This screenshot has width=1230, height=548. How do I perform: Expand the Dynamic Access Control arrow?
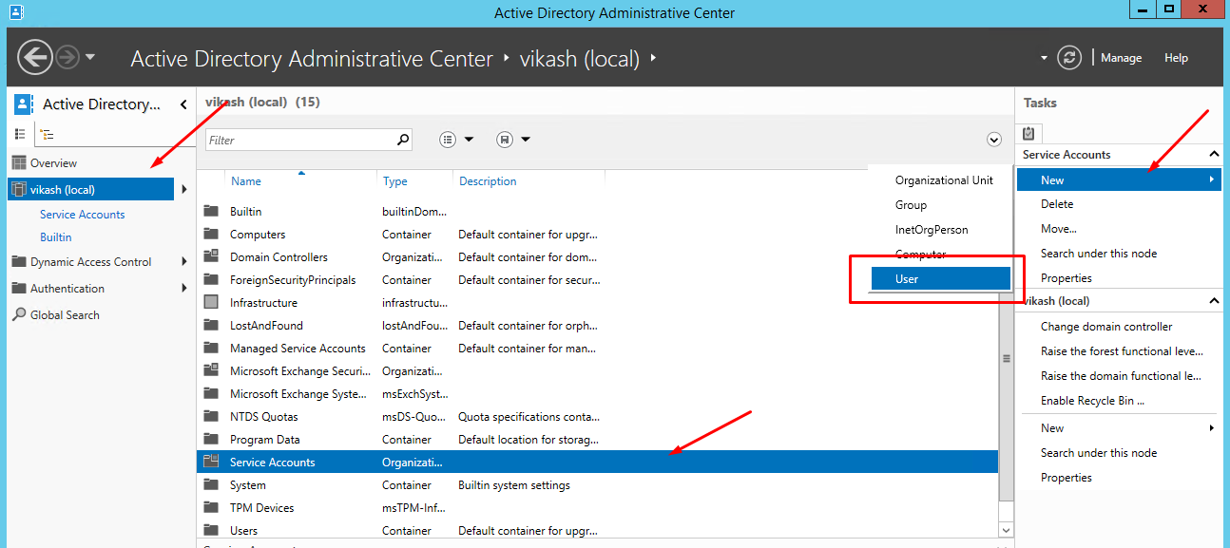pyautogui.click(x=184, y=262)
